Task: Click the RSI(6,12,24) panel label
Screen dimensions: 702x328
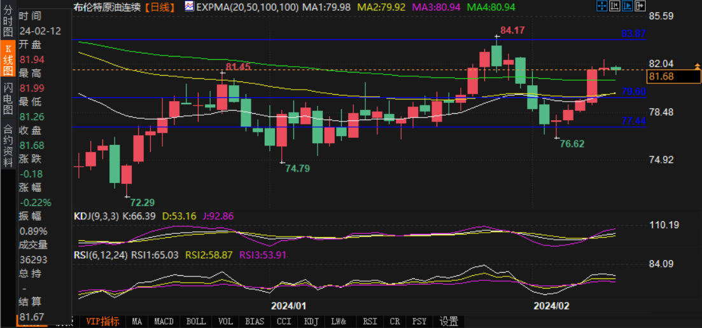Action: pyautogui.click(x=101, y=255)
